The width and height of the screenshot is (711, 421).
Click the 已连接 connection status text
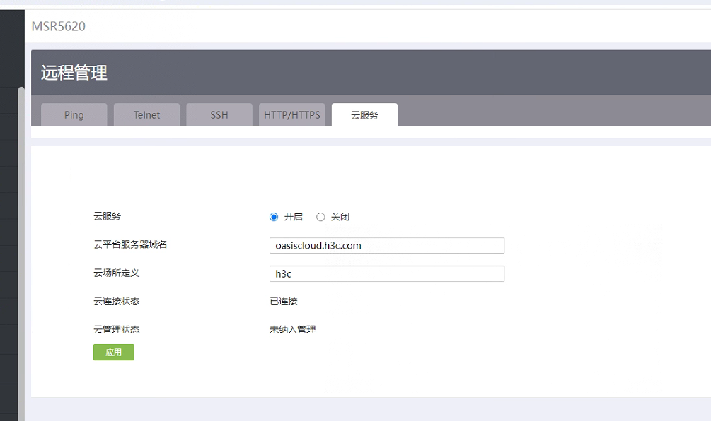(284, 302)
